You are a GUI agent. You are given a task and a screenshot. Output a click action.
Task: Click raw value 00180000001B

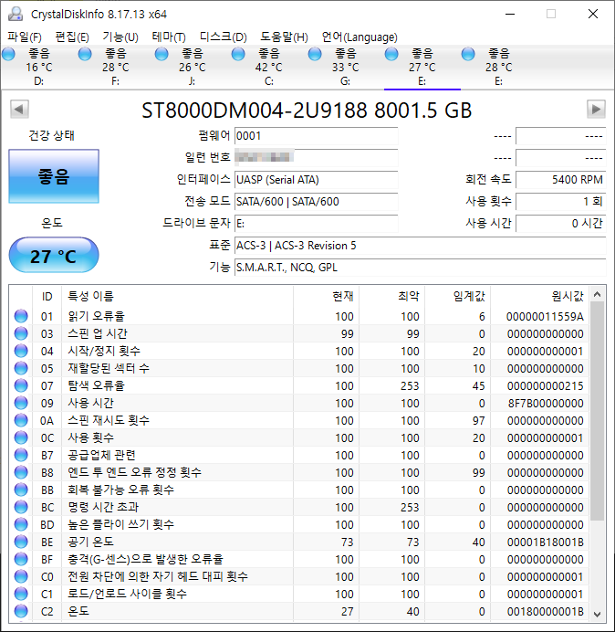[546, 611]
